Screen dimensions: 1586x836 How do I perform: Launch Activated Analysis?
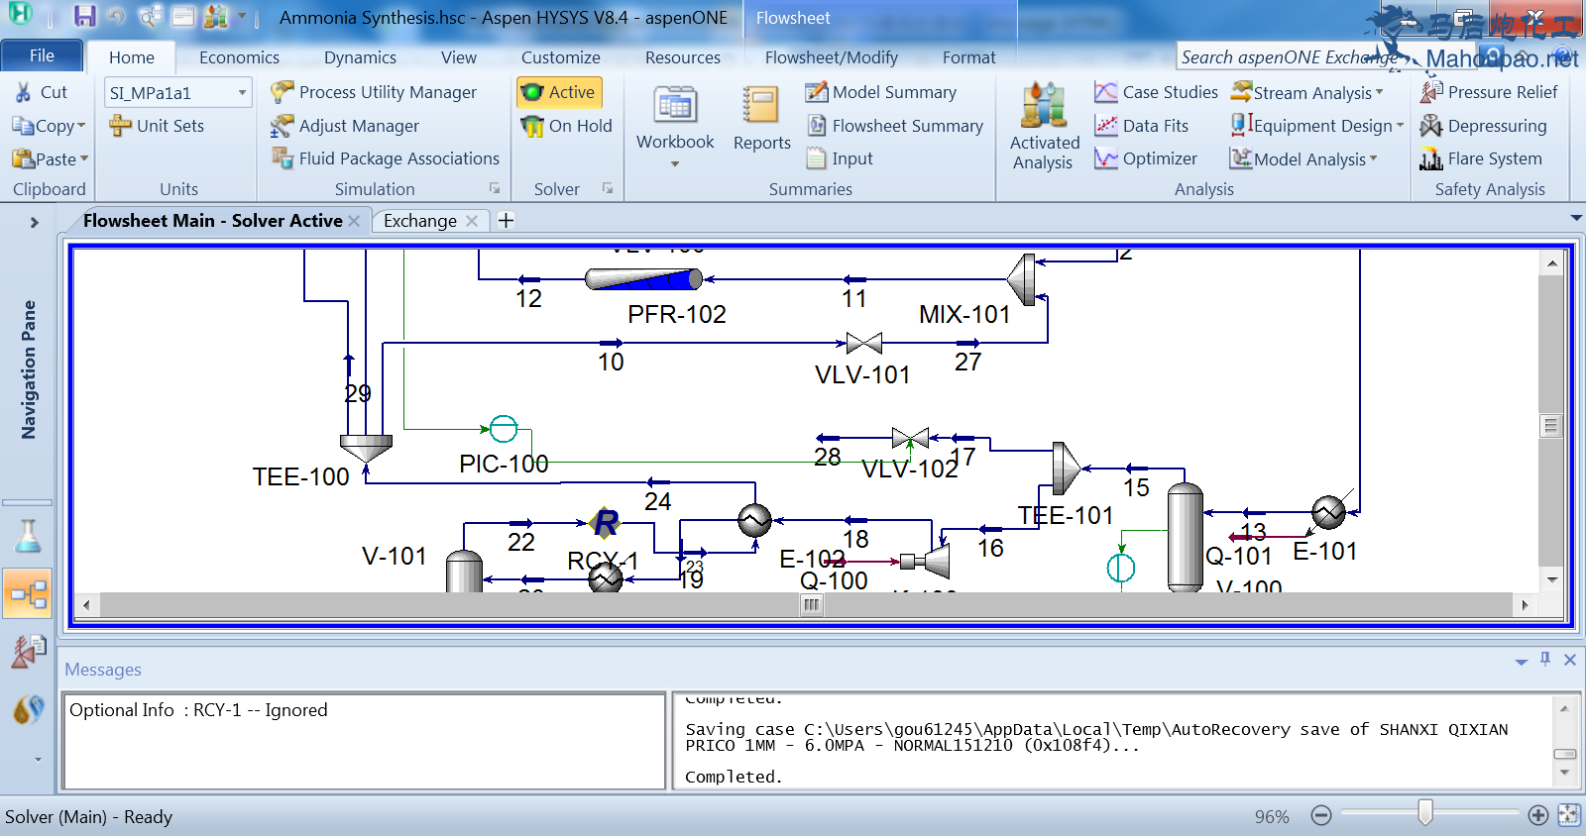[x=1044, y=126]
